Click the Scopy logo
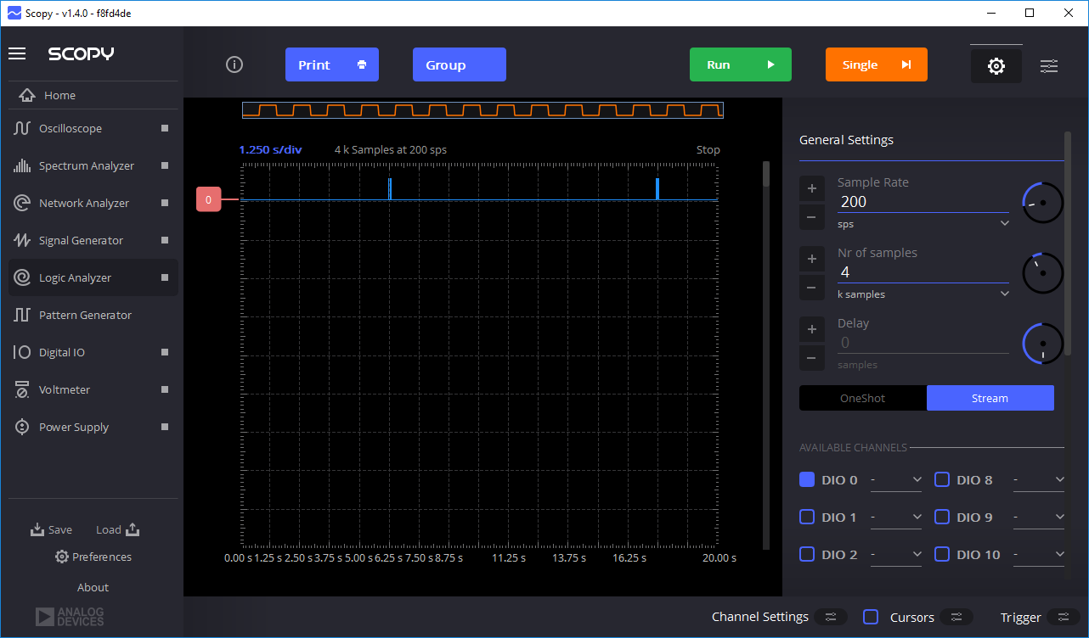 (81, 53)
